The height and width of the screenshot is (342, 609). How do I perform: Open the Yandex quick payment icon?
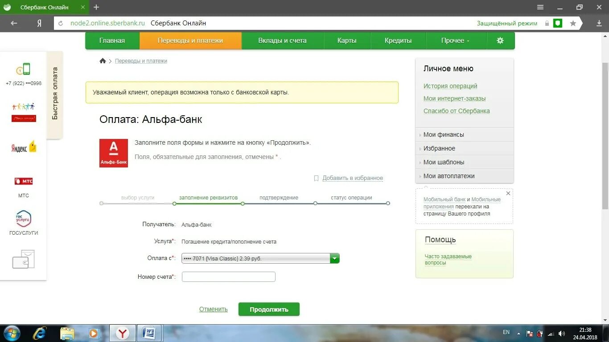click(x=24, y=147)
